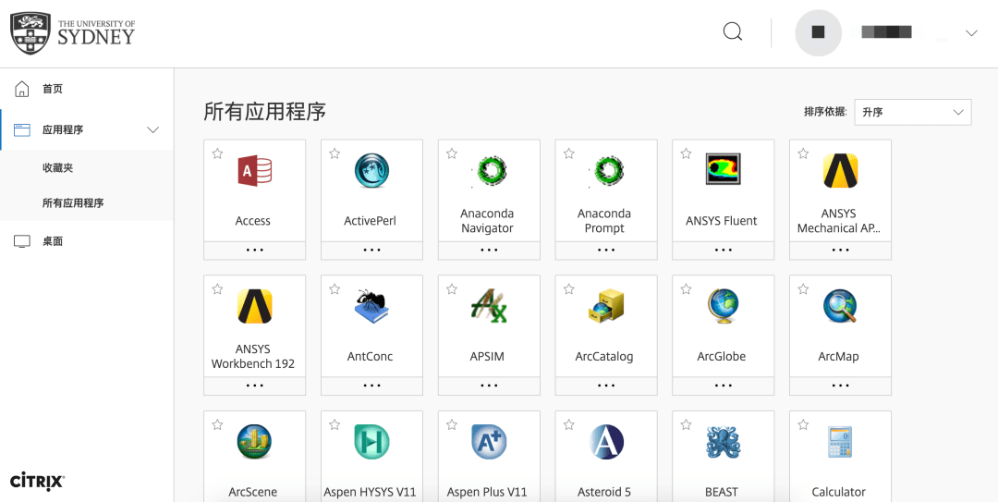This screenshot has width=998, height=502.
Task: Expand details dots under APSIM
Action: coord(489,386)
